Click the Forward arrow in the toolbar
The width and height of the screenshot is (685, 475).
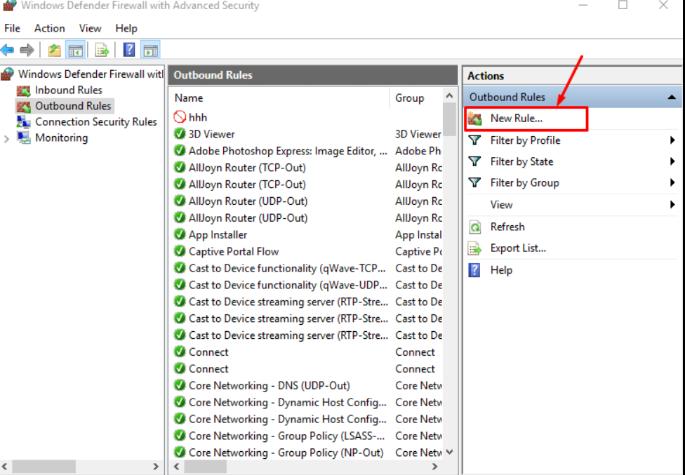27,50
